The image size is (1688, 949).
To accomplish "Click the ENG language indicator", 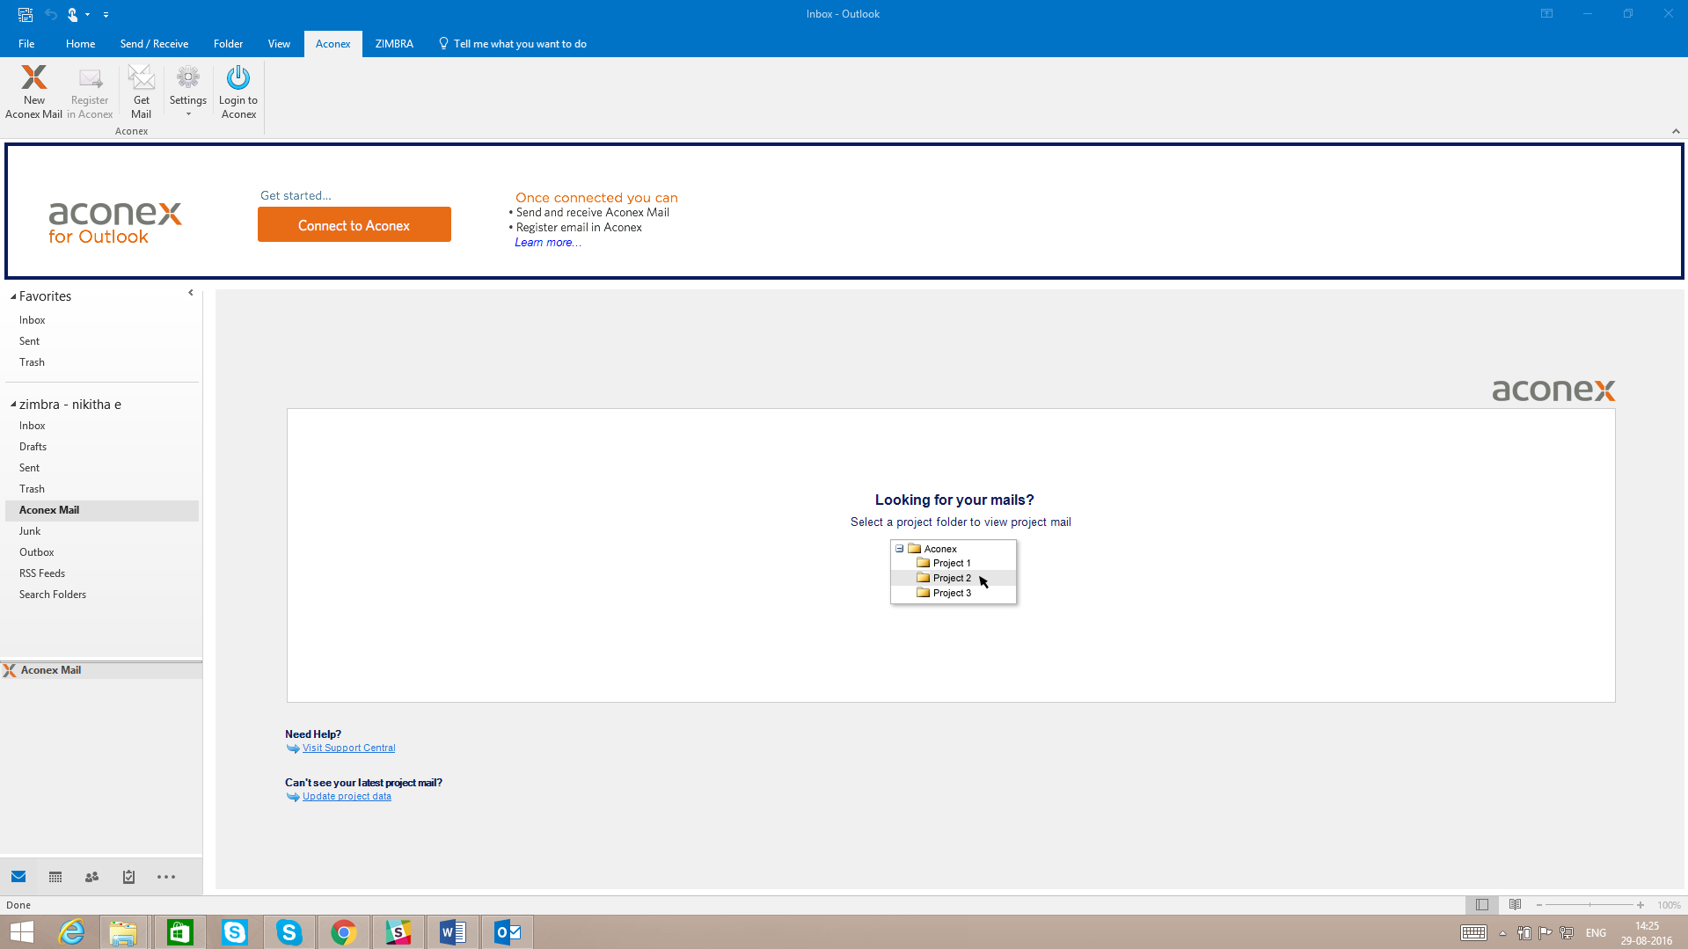I will [1596, 933].
